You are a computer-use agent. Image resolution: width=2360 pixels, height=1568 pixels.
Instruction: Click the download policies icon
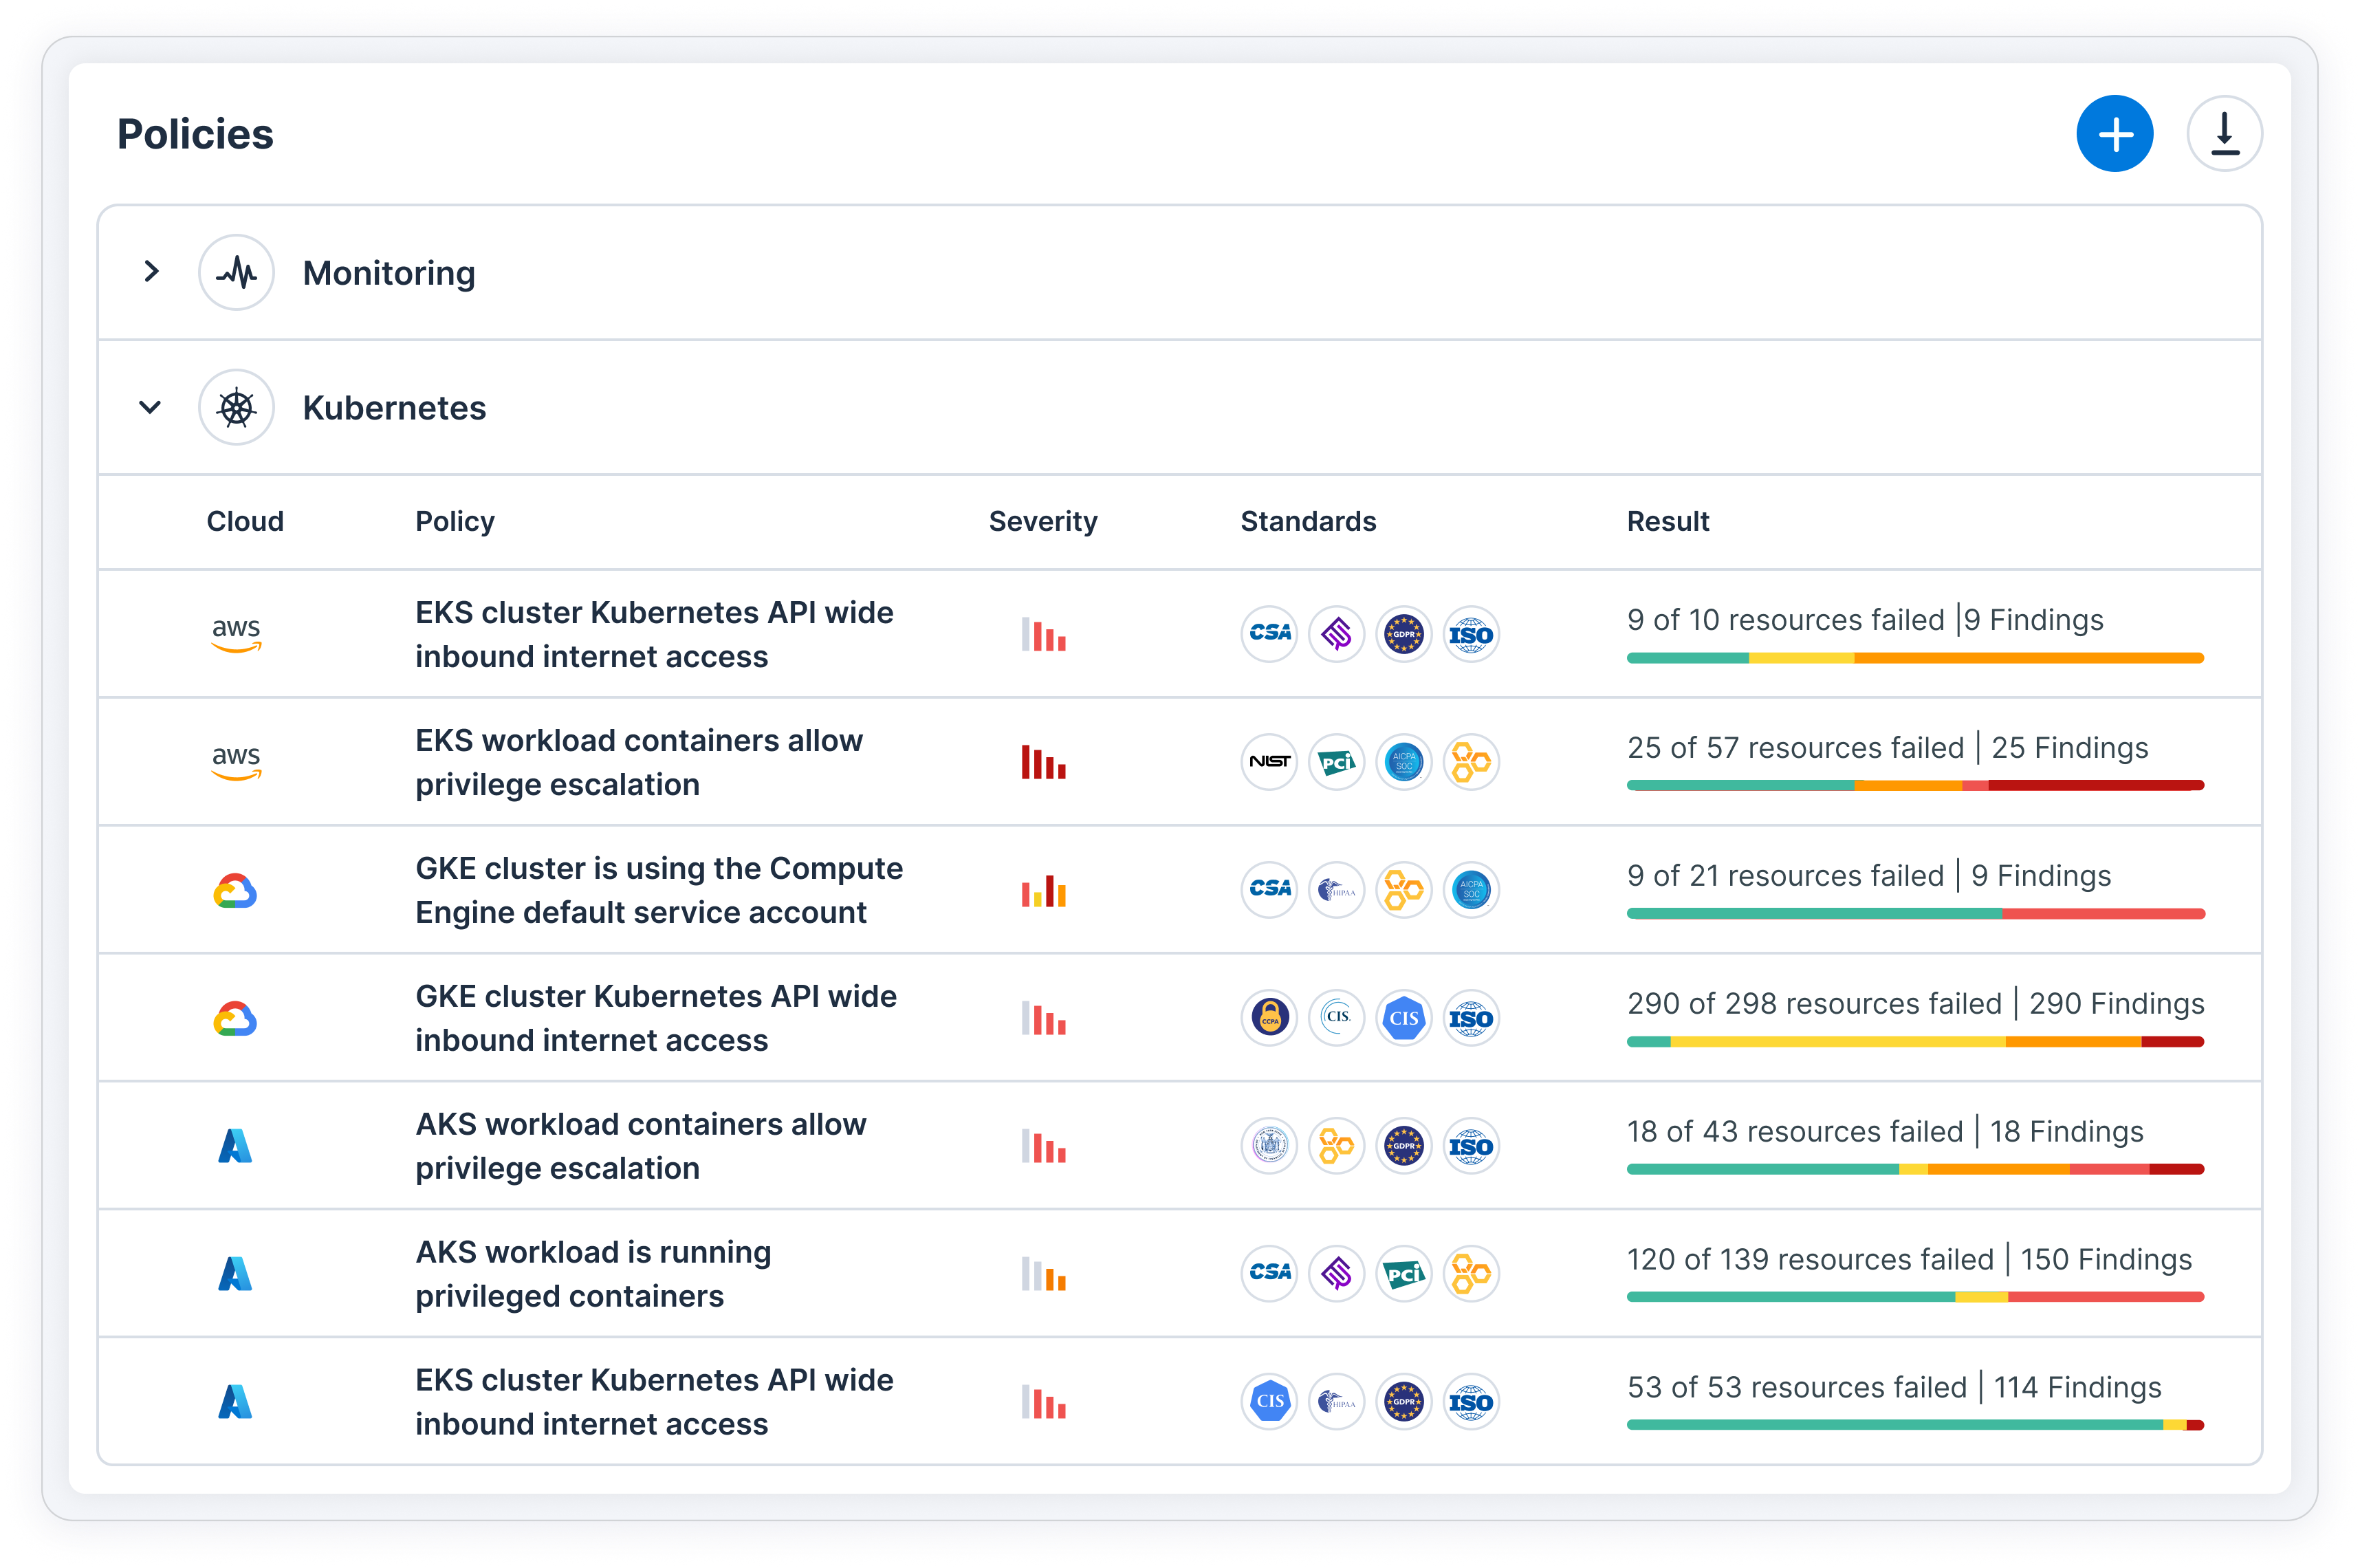pos(2224,134)
